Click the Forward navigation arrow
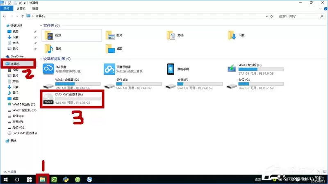Image resolution: width=328 pixels, height=184 pixels. click(12, 16)
